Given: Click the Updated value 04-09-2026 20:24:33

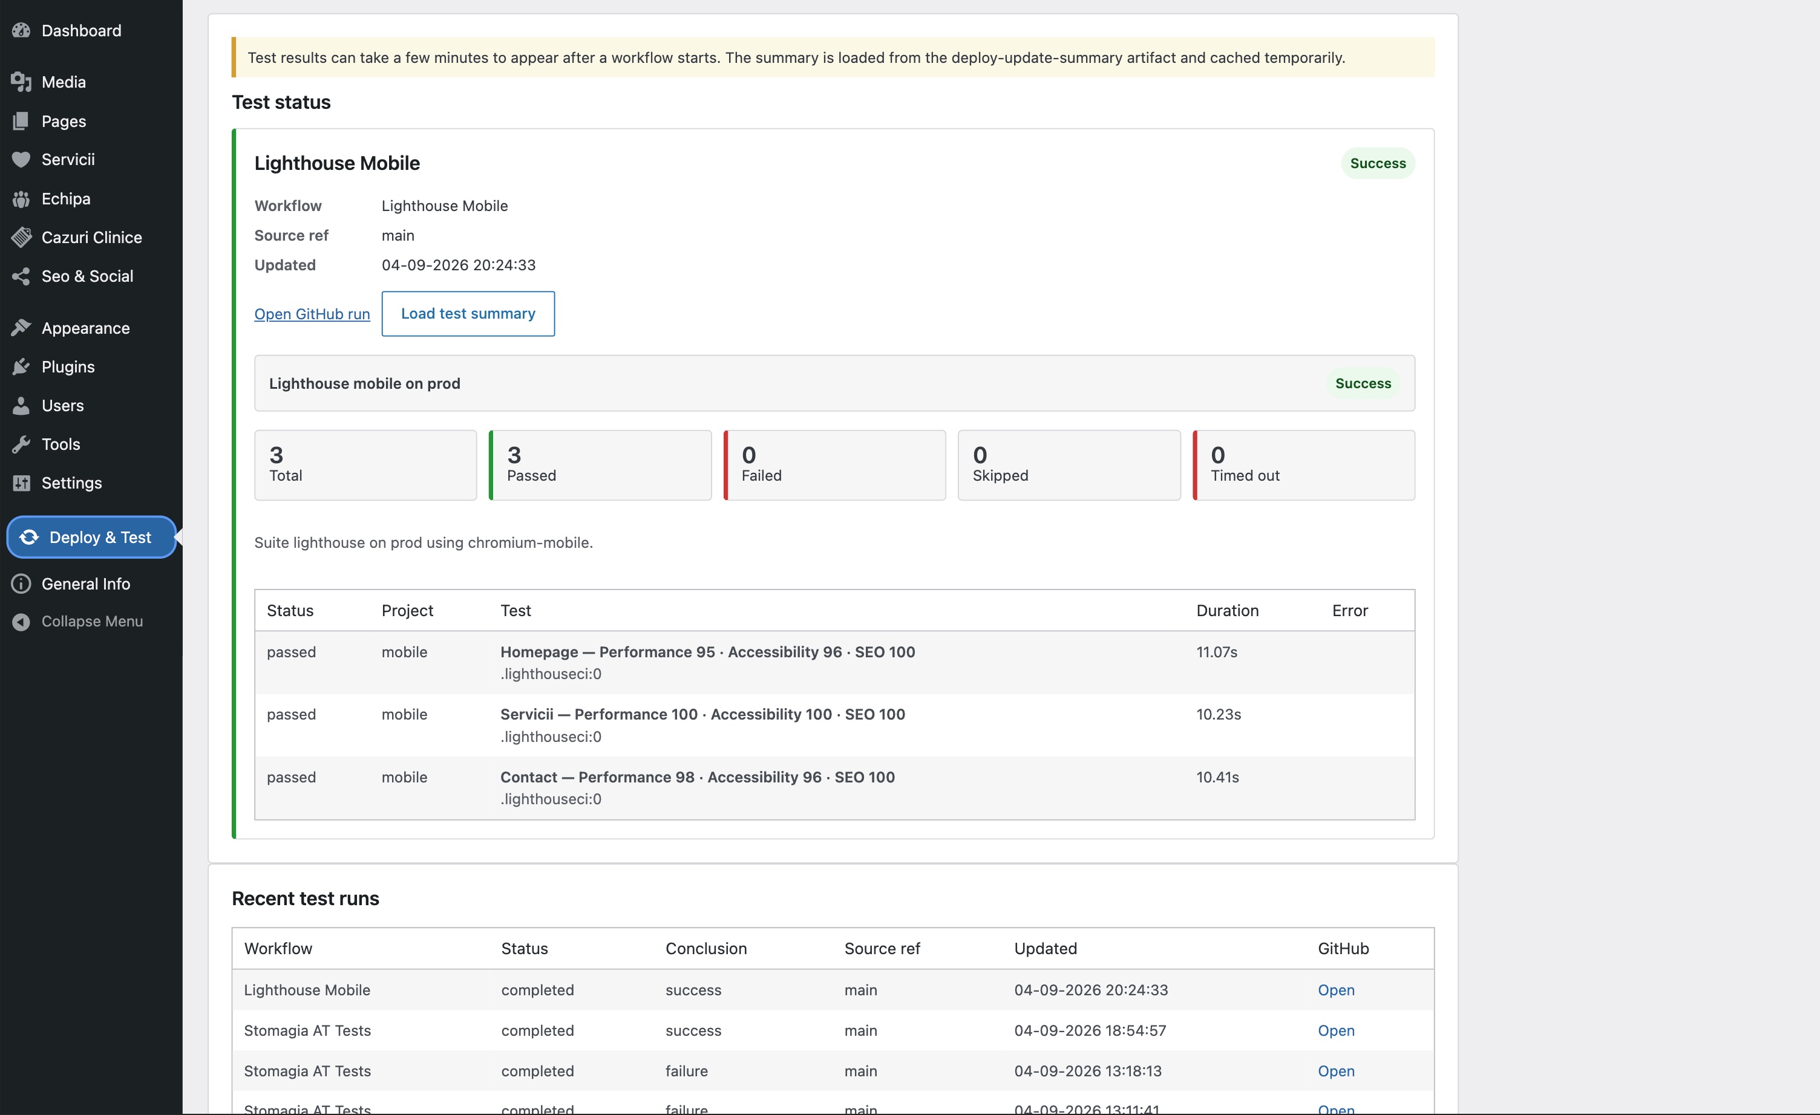Looking at the screenshot, I should click(458, 265).
